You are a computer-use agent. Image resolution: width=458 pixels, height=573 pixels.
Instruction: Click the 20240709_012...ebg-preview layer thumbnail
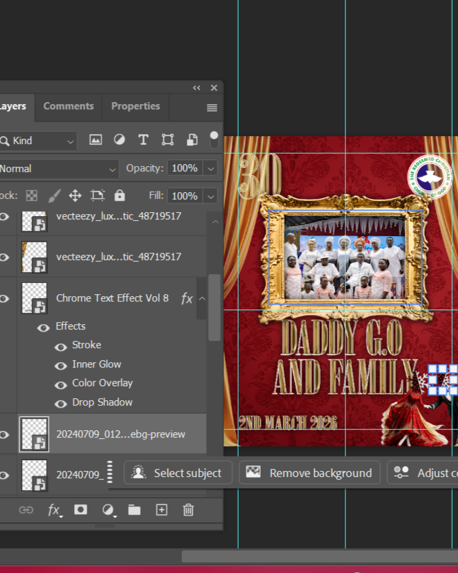point(34,434)
